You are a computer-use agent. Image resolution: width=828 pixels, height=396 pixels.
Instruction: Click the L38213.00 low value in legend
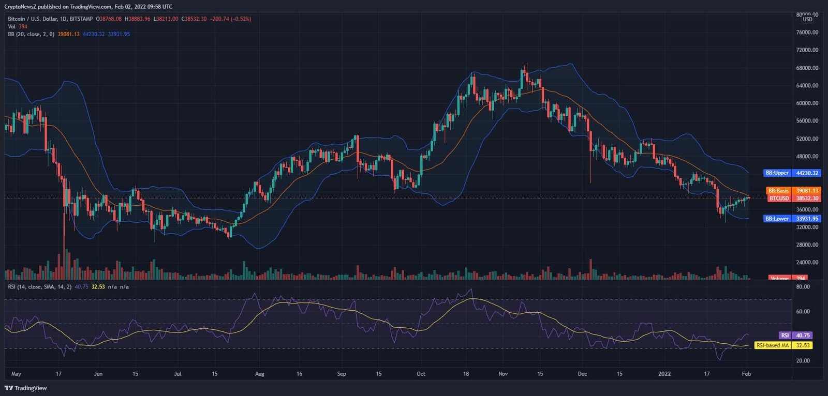click(x=166, y=19)
